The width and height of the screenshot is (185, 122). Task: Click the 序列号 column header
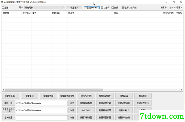[179, 13]
